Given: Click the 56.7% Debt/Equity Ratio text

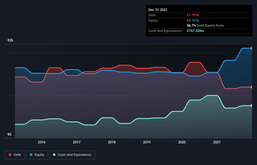Looking at the screenshot, I should click(206, 26).
